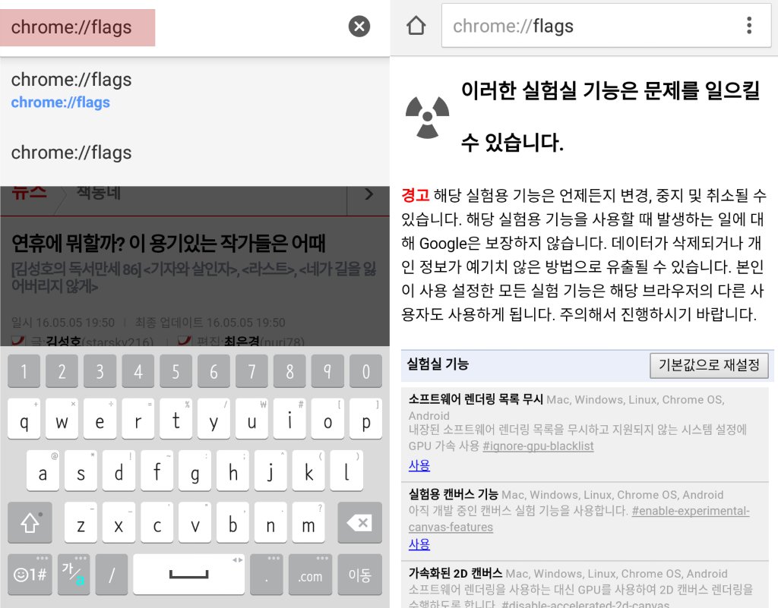This screenshot has height=608, width=778.
Task: Toggle the shift key on keyboard
Action: [x=30, y=522]
